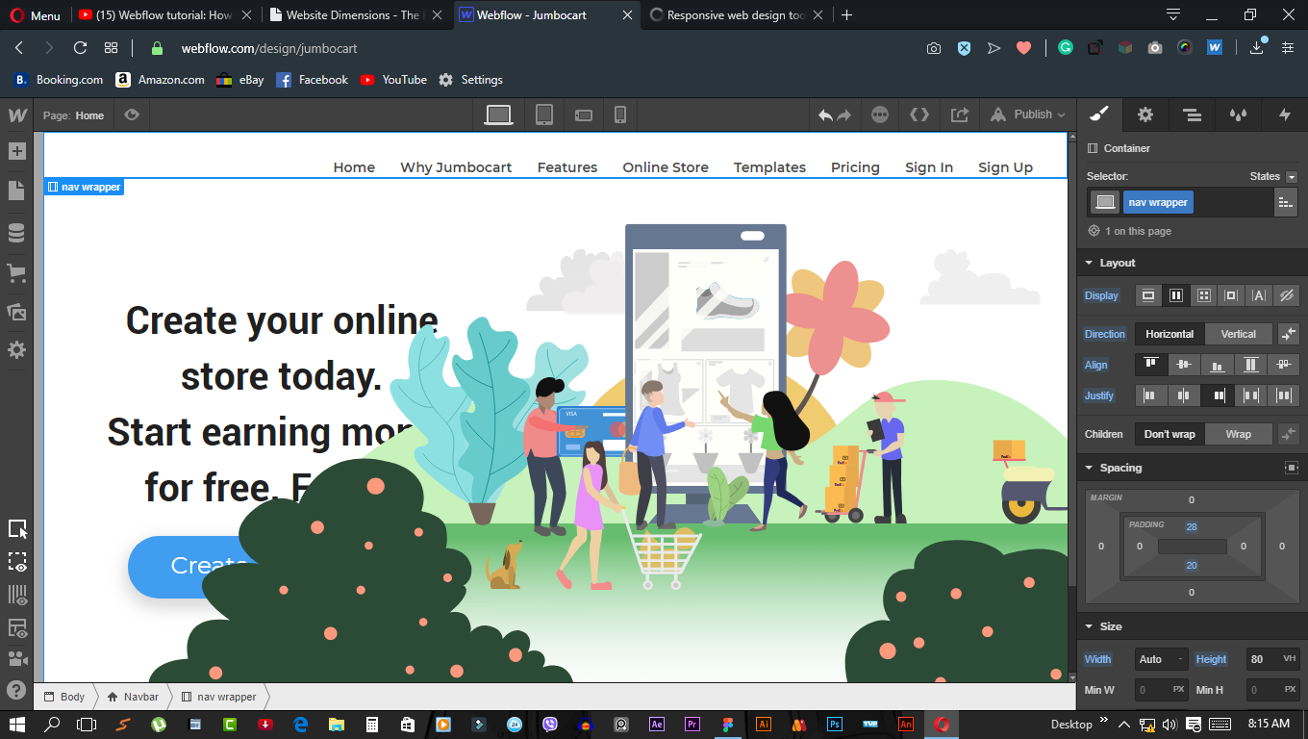Set display to Grid

click(1203, 295)
